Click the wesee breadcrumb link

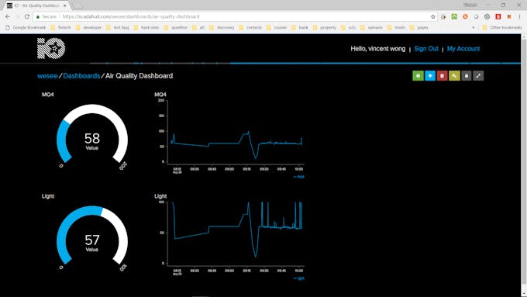click(47, 76)
